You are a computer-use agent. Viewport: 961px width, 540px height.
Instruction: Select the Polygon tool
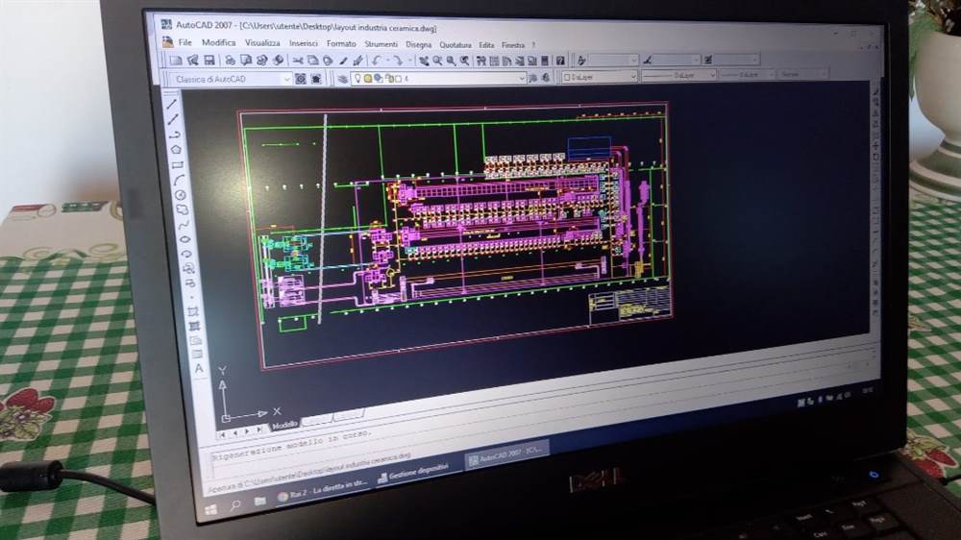(177, 149)
